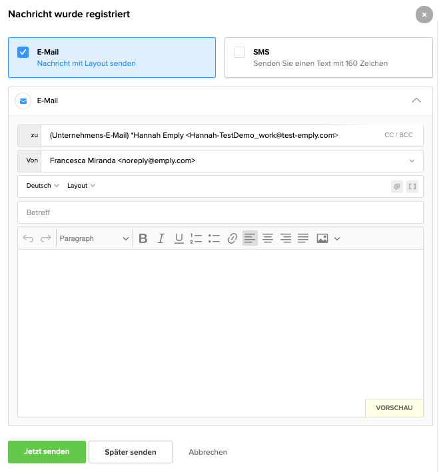Open the Paragraph style dropdown
439x472 pixels.
pyautogui.click(x=94, y=238)
